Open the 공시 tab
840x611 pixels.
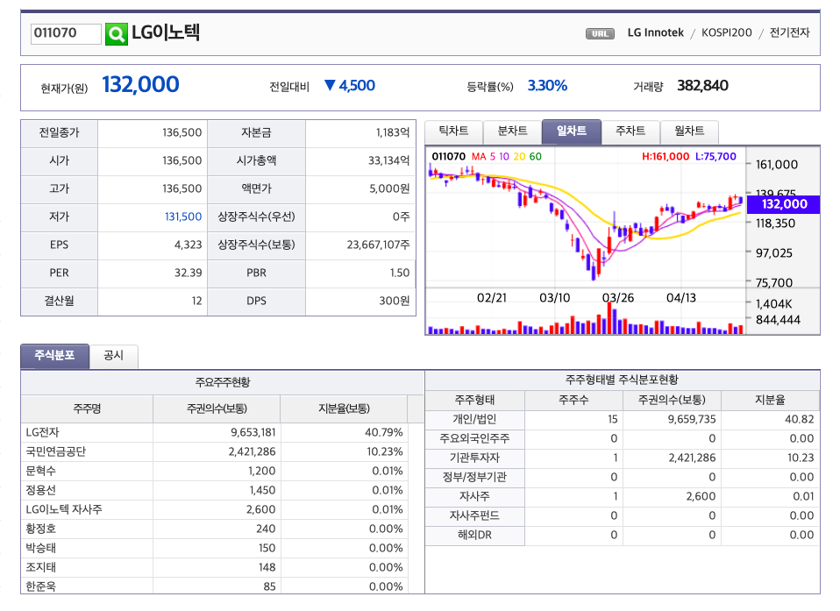pyautogui.click(x=114, y=356)
